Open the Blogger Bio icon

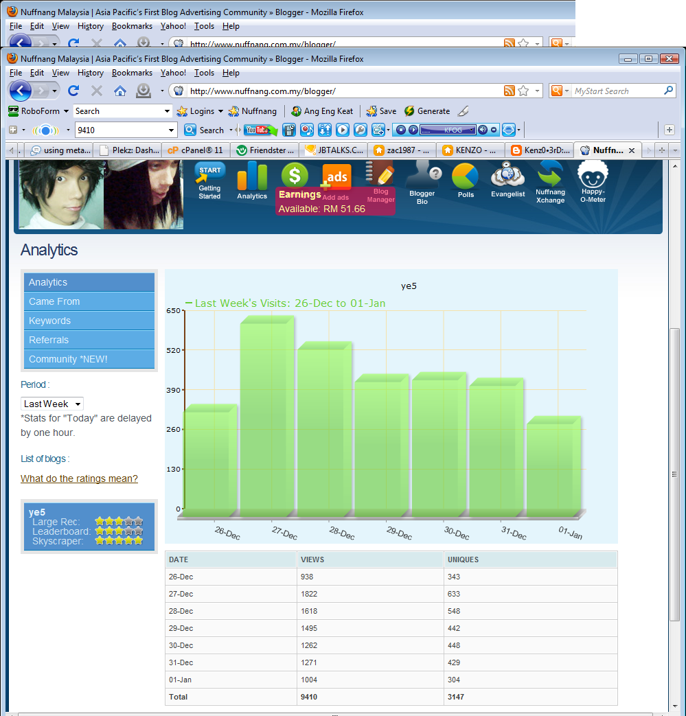(x=422, y=183)
